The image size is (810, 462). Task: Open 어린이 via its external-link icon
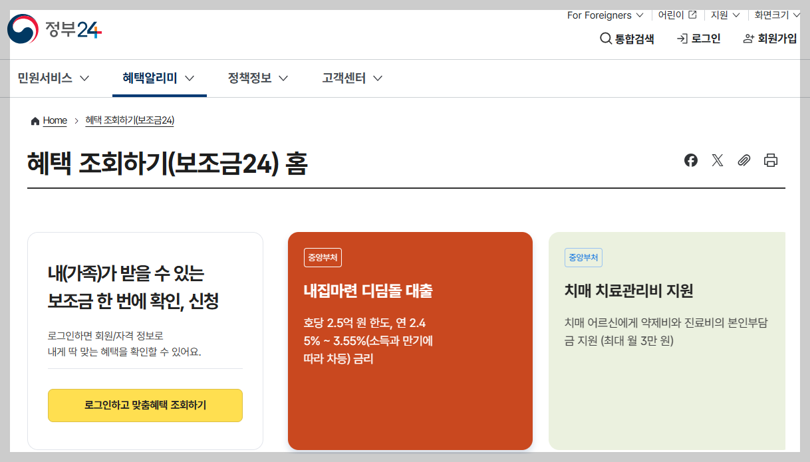691,14
